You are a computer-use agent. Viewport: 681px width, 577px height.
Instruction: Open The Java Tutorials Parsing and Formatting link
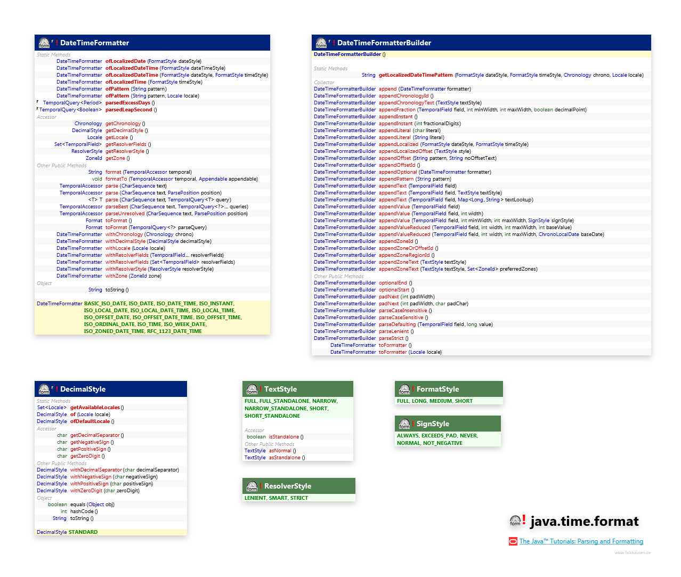pyautogui.click(x=581, y=541)
